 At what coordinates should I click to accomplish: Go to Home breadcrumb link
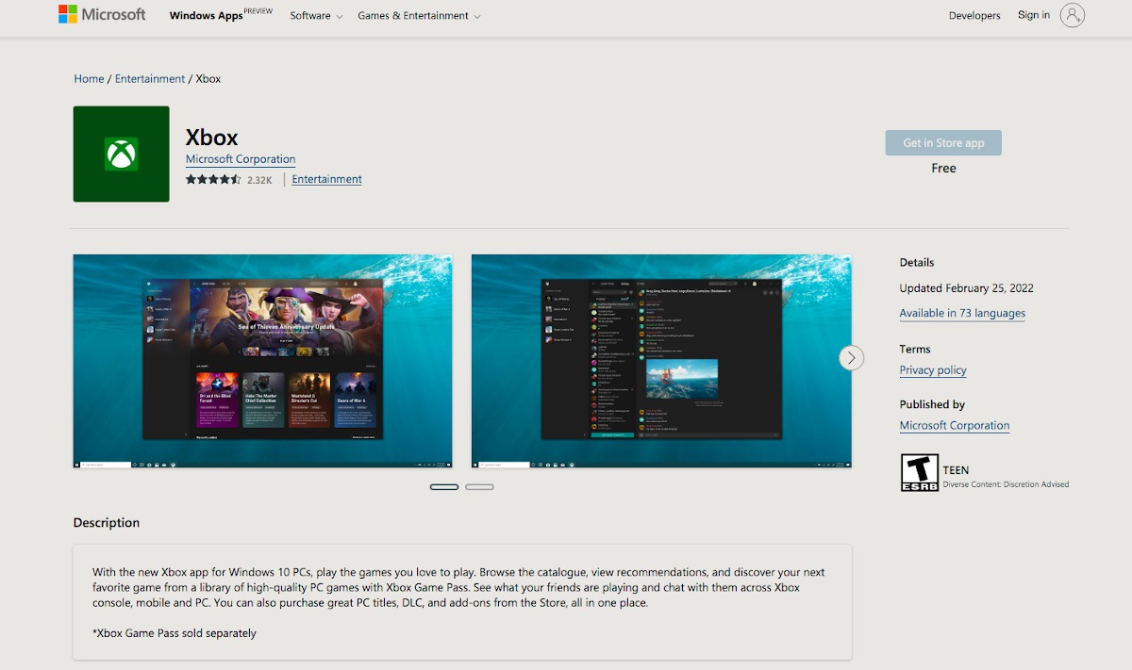click(89, 79)
